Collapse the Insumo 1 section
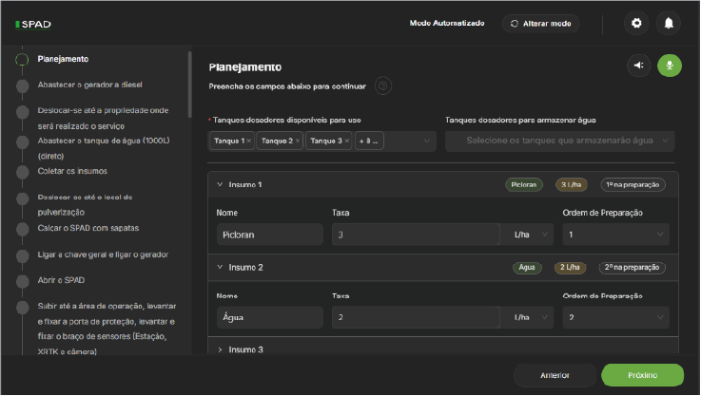This screenshot has height=396, width=701. [x=220, y=185]
